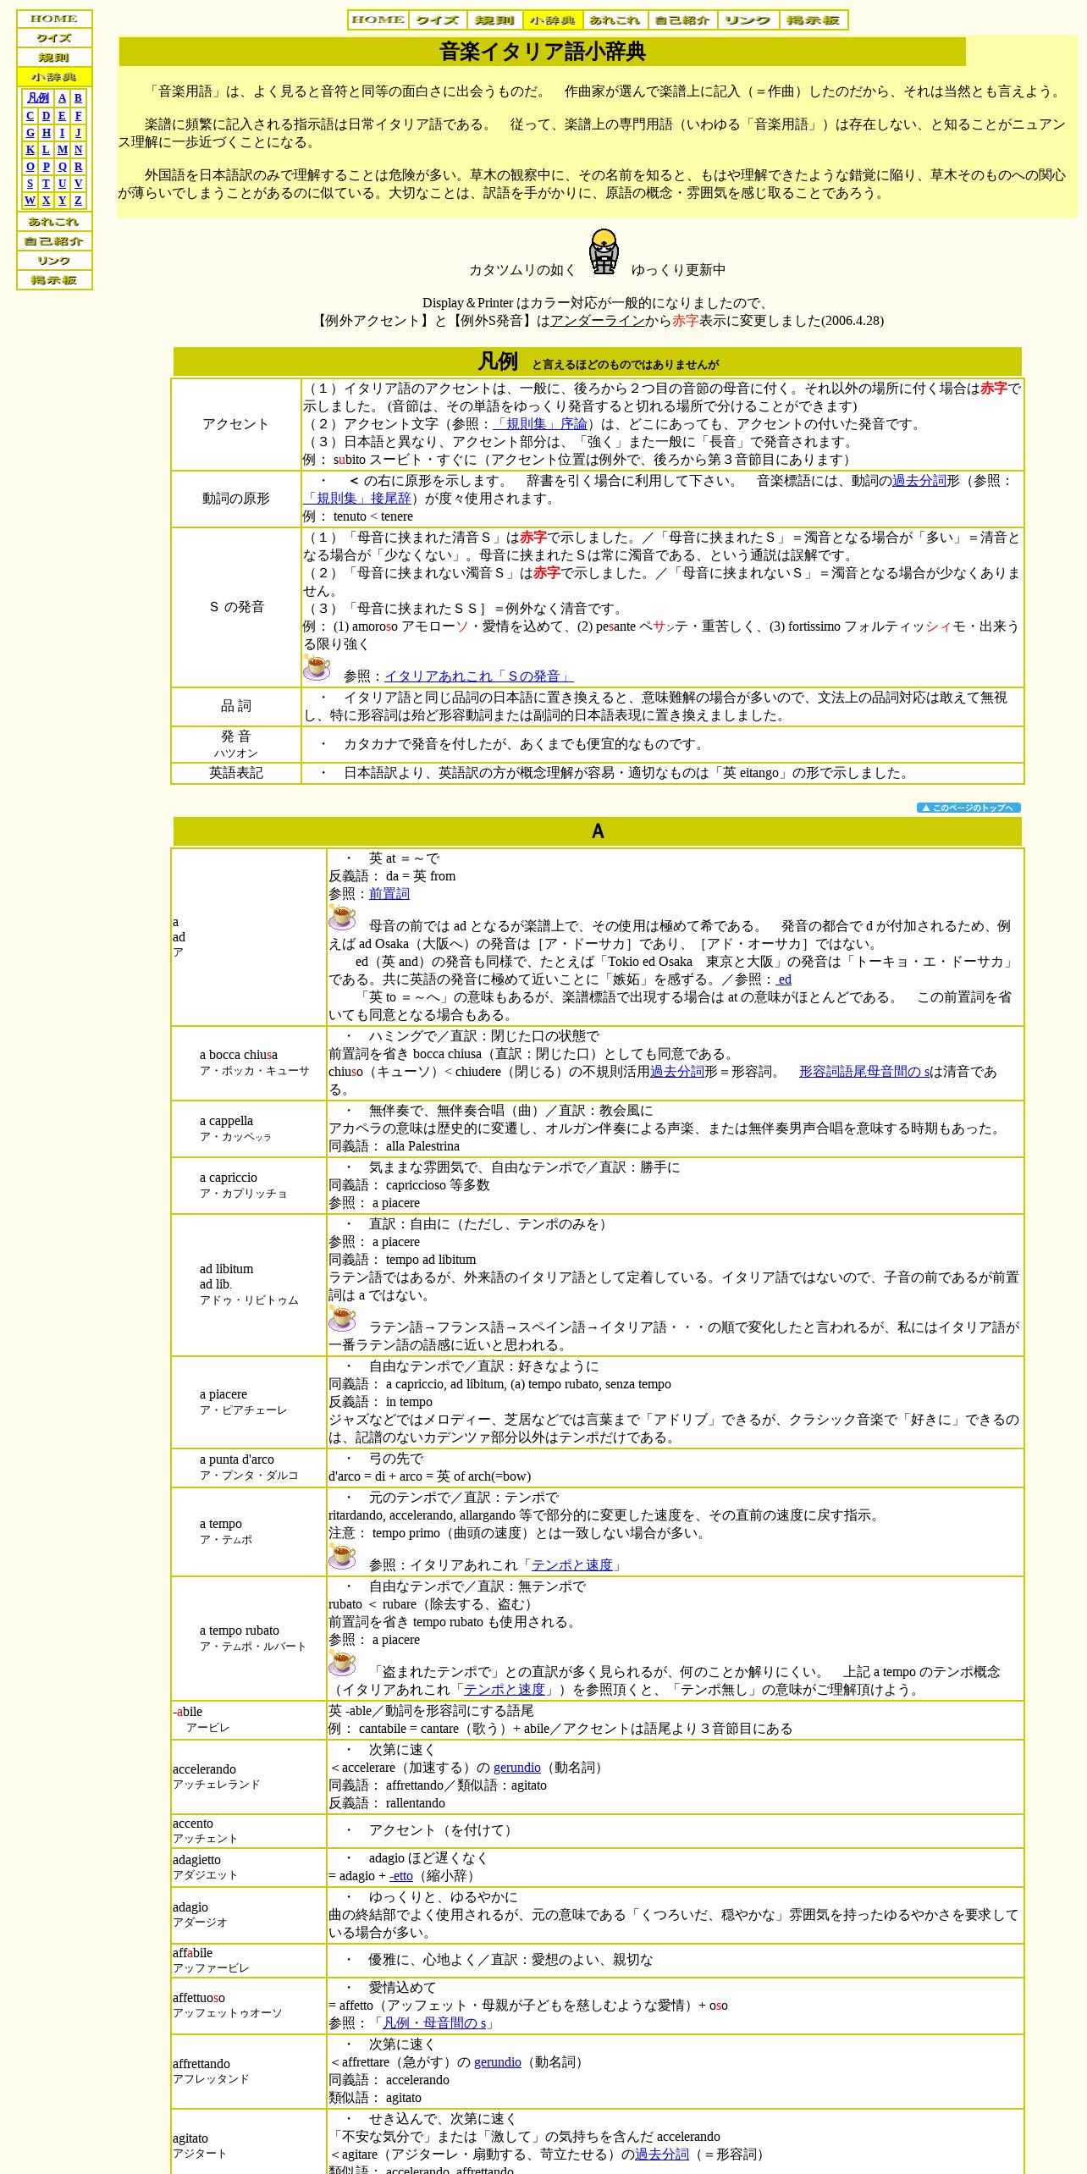The image size is (1087, 2174).
Task: Click coffee cup icon in S の発音 row
Action: [317, 667]
